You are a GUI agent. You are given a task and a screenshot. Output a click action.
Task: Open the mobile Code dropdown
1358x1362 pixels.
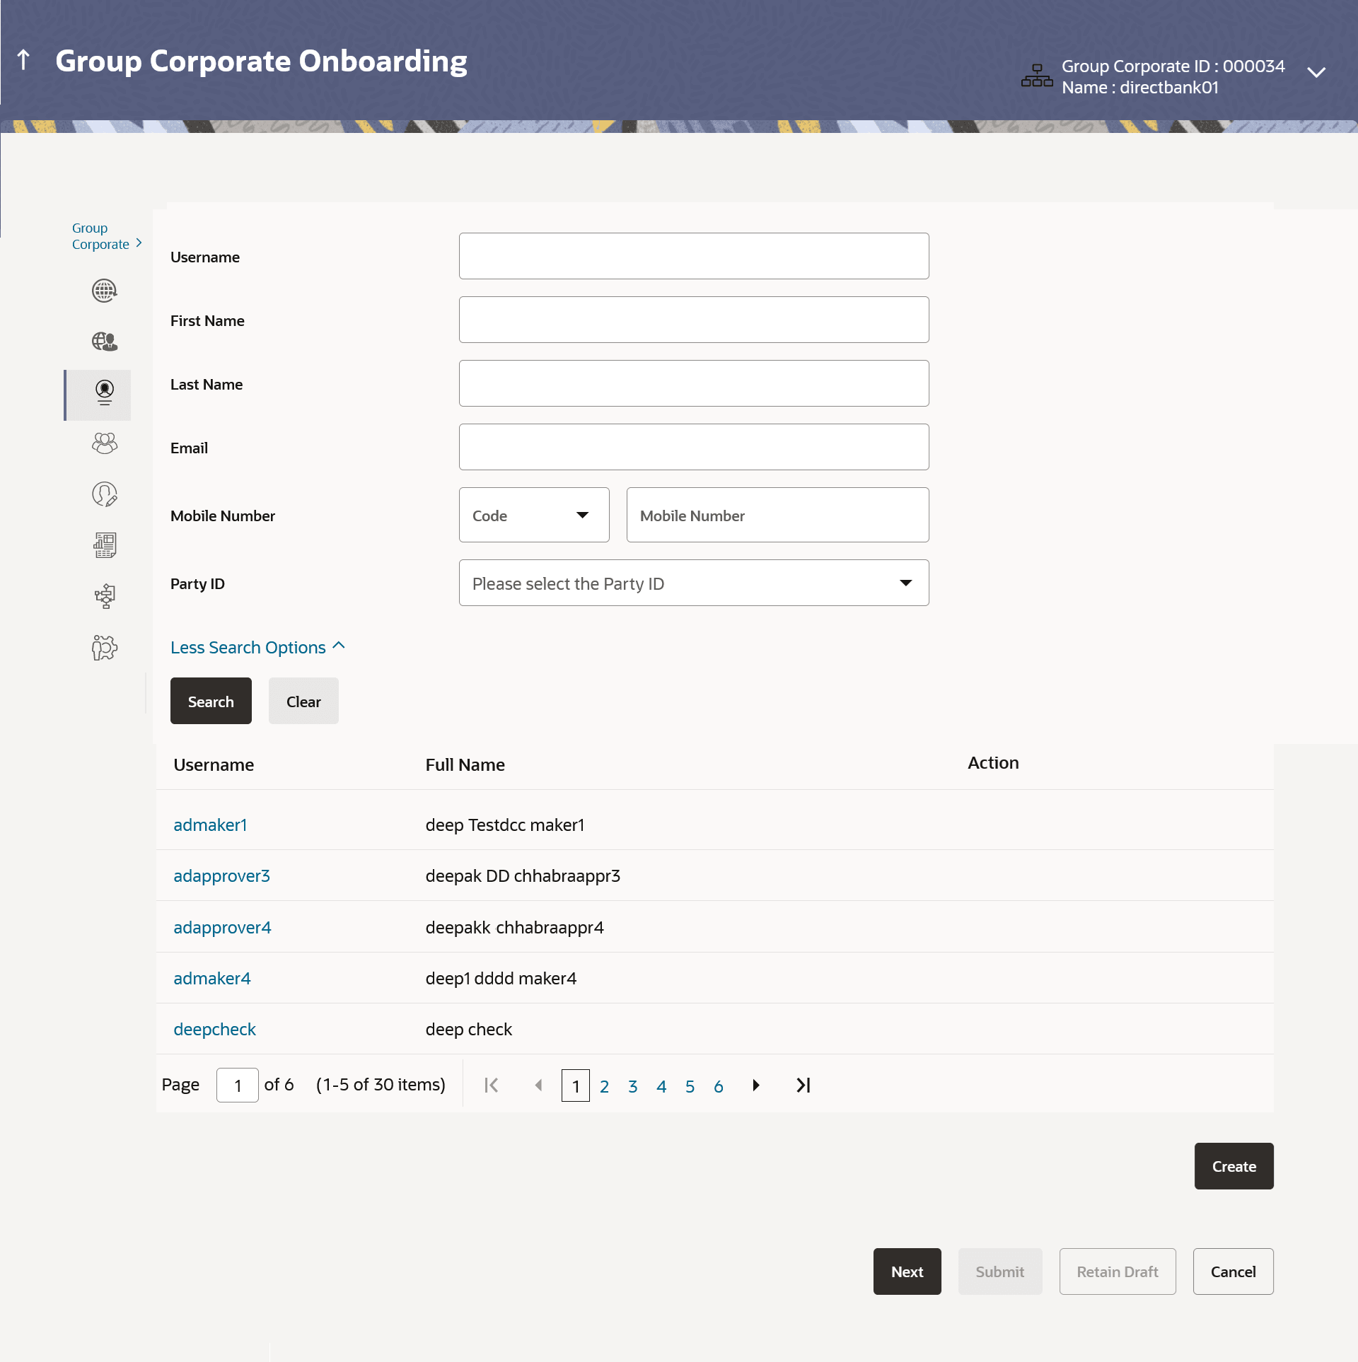point(533,516)
